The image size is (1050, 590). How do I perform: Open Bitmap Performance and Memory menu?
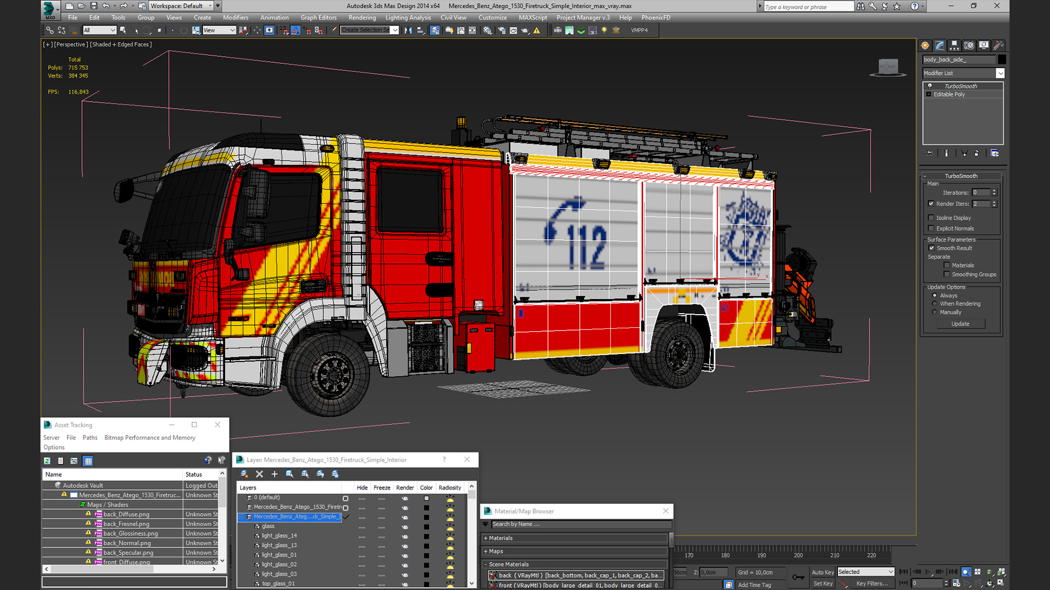149,438
